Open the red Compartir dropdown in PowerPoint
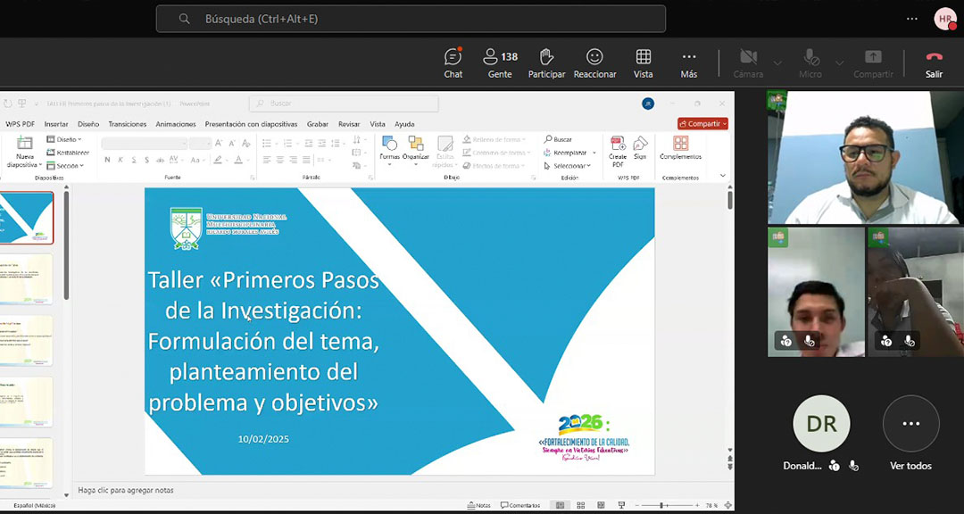 tap(702, 124)
